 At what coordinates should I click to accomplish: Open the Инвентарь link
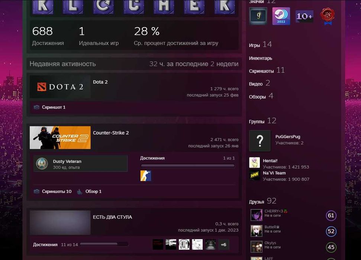[260, 58]
